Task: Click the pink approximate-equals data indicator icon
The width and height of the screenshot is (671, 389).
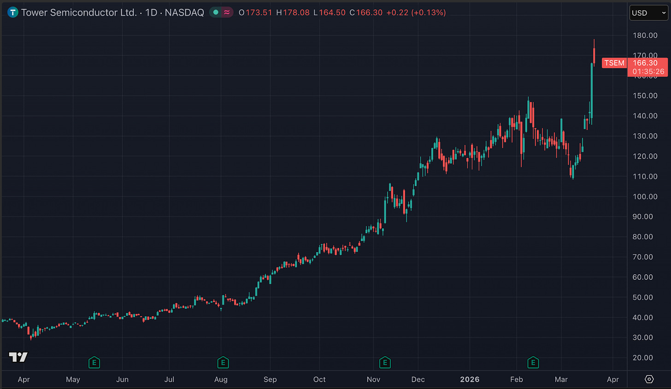Action: click(x=227, y=12)
